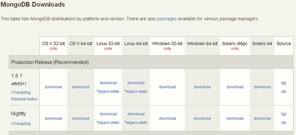This screenshot has width=296, height=135.
Task: Download Nightly build for Windows 32-bit
Action: click(x=167, y=118)
